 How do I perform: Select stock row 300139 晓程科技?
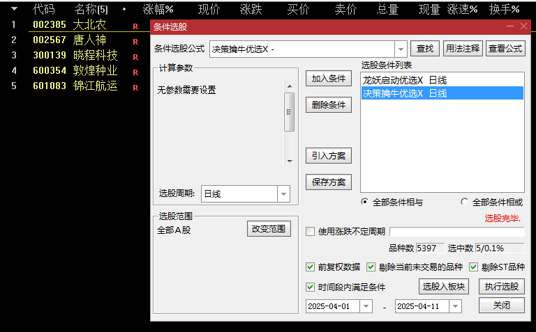[x=75, y=55]
